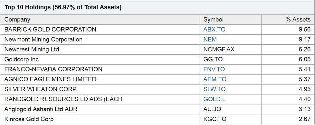Screen dimensions: 315x125
Task: Open the GOLD.L symbol link
Action: click(215, 99)
